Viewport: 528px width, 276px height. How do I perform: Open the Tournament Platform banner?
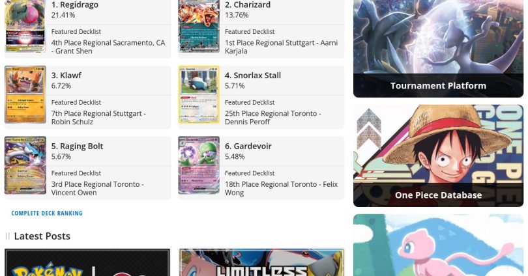click(438, 49)
